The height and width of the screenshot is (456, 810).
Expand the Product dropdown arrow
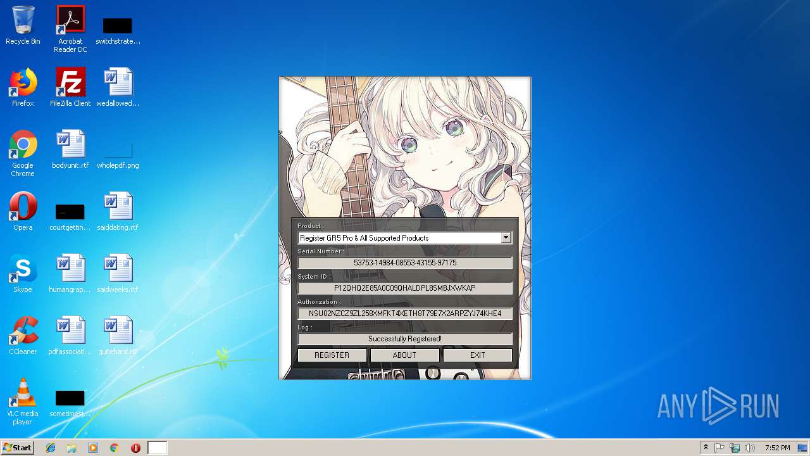coord(506,238)
